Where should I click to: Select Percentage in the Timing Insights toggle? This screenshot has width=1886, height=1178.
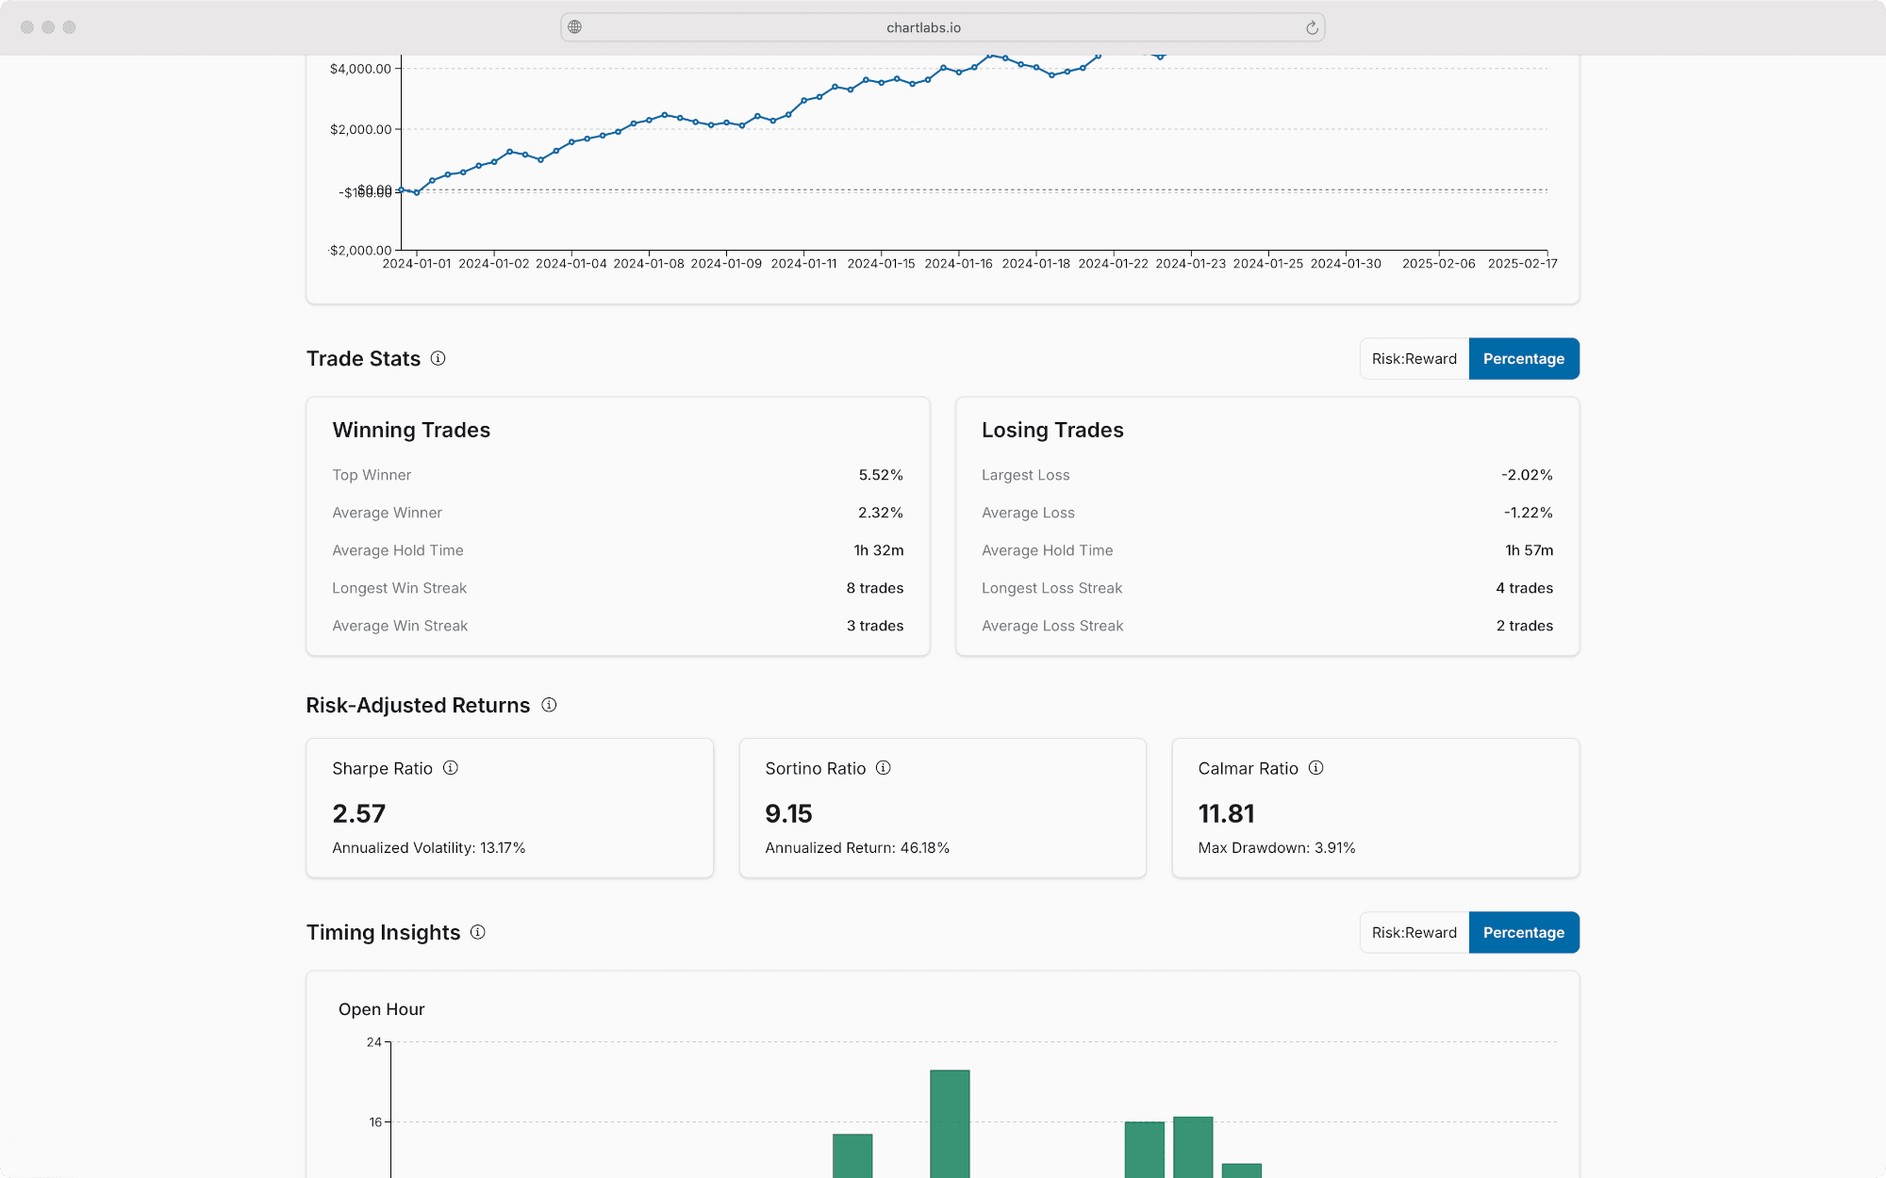click(1523, 933)
